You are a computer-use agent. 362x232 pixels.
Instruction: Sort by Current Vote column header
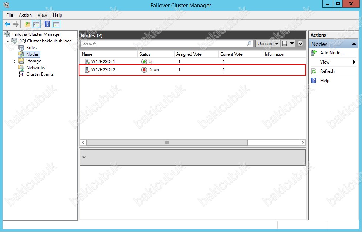pyautogui.click(x=241, y=54)
